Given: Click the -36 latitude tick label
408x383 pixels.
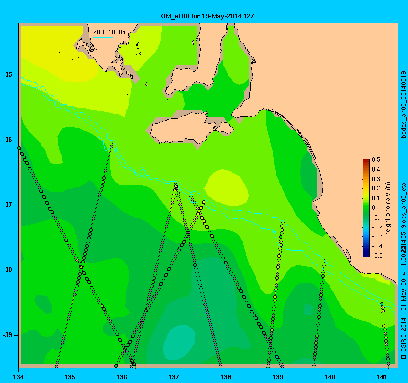Looking at the screenshot, I should pyautogui.click(x=7, y=140).
